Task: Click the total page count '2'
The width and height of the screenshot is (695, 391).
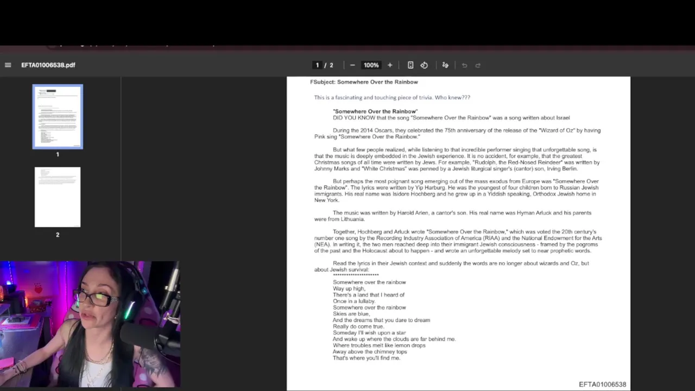Action: [x=331, y=65]
